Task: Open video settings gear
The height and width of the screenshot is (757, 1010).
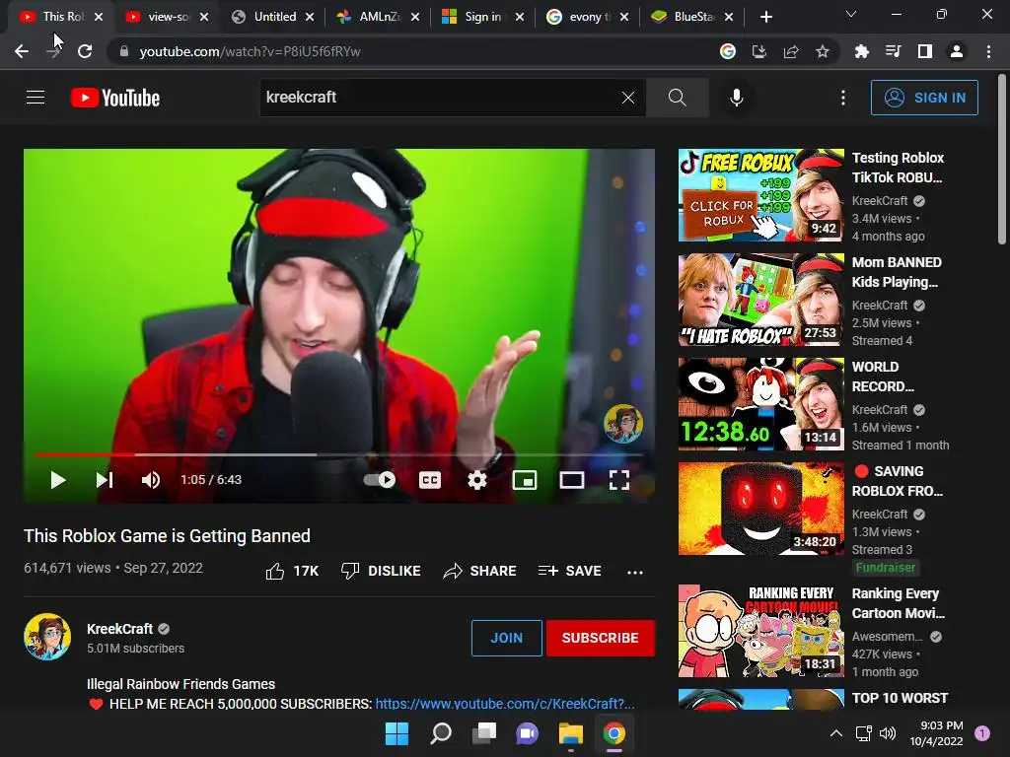Action: (476, 480)
